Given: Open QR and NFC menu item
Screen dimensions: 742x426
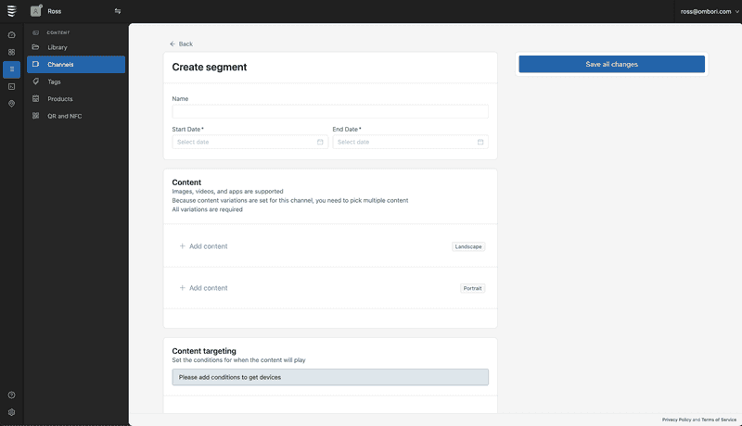Looking at the screenshot, I should pos(64,116).
